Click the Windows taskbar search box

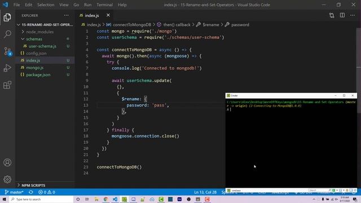(x=41, y=199)
